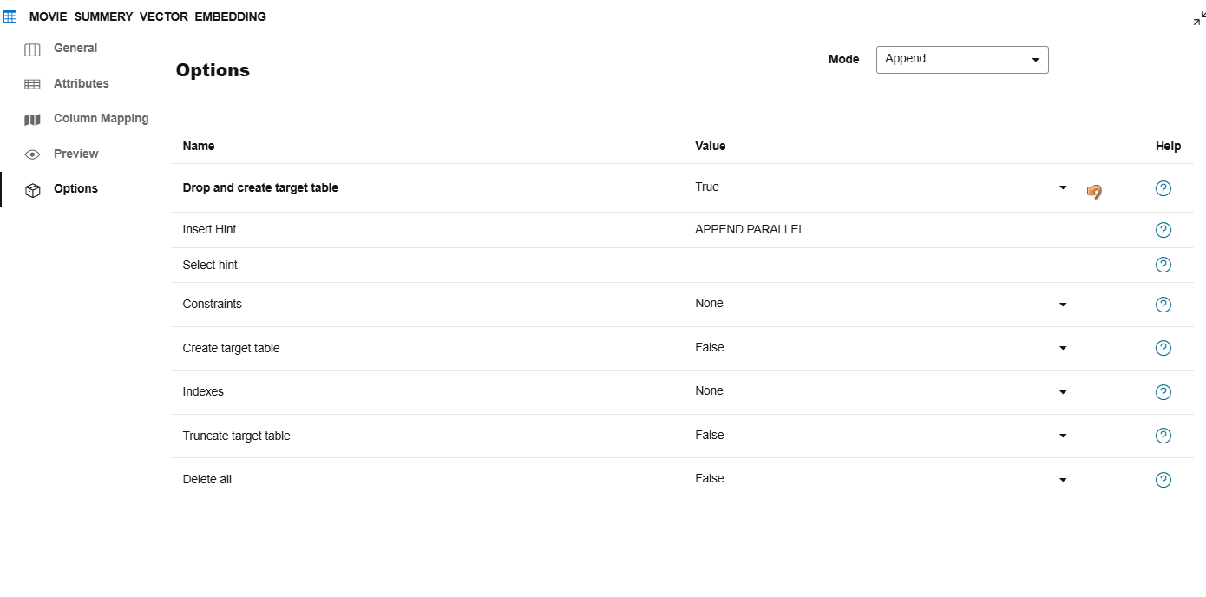This screenshot has height=597, width=1206.
Task: Expand the Truncate target table dropdown
Action: (1063, 436)
